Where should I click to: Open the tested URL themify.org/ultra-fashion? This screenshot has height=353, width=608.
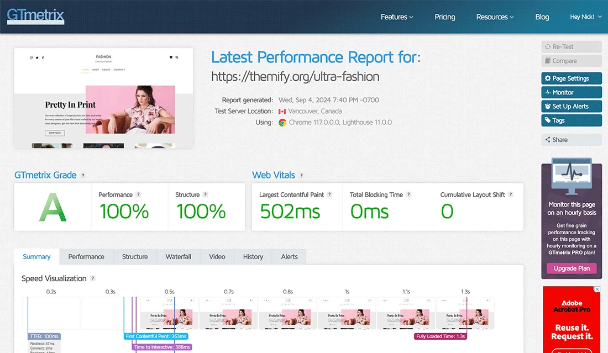(295, 77)
